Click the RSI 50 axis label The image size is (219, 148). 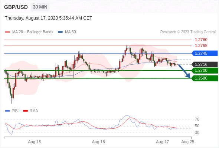click(x=197, y=126)
